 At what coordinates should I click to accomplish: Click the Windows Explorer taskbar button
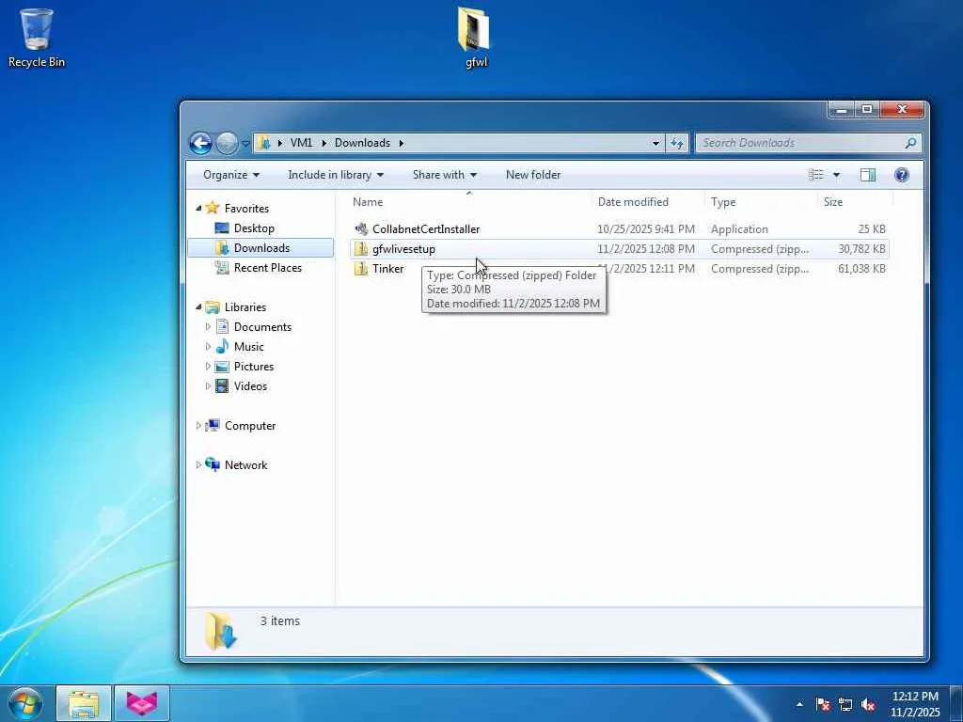(x=84, y=703)
